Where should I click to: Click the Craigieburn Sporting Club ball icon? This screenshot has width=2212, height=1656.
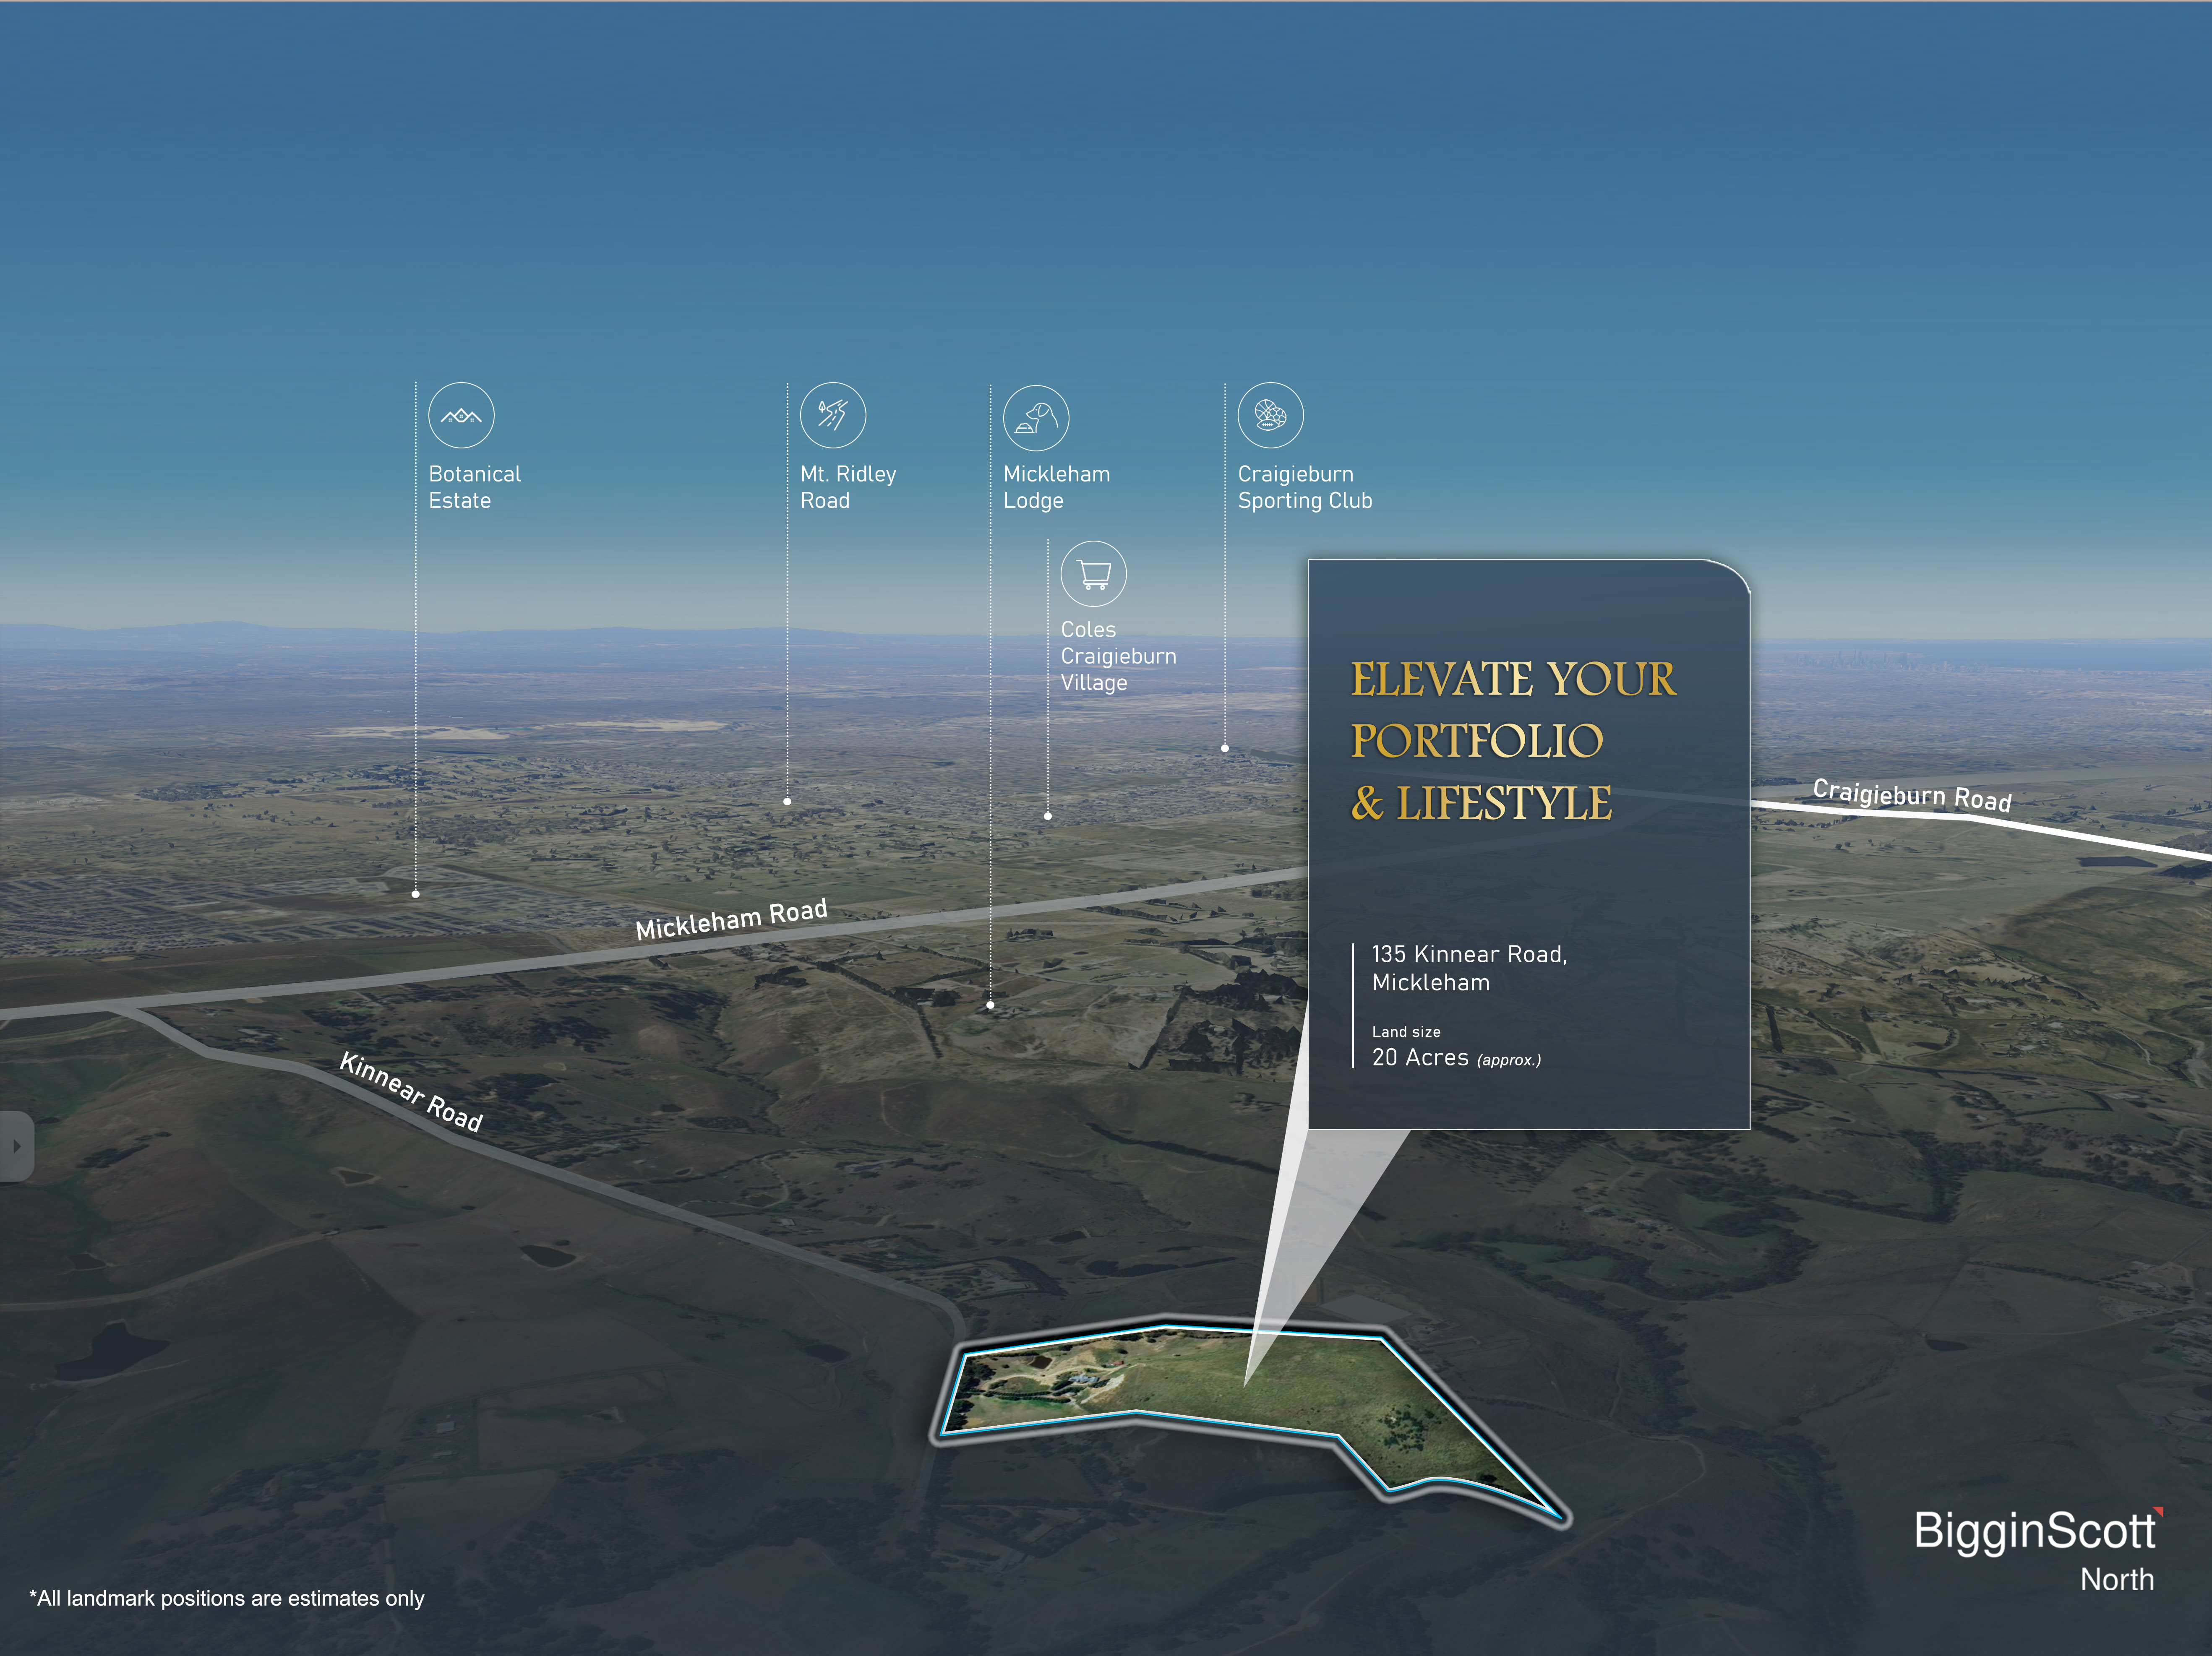1270,415
